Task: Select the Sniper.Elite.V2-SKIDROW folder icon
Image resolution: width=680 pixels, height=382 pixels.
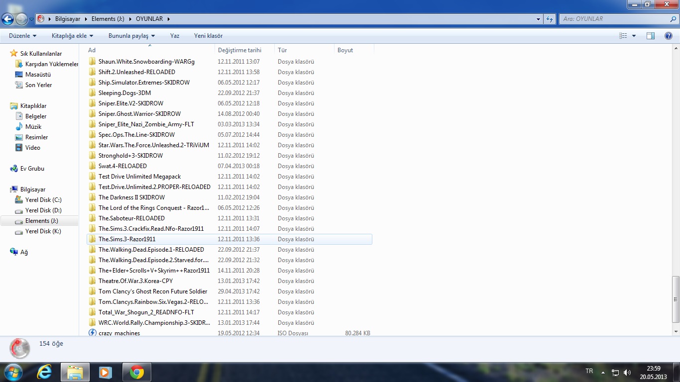Action: 92,103
